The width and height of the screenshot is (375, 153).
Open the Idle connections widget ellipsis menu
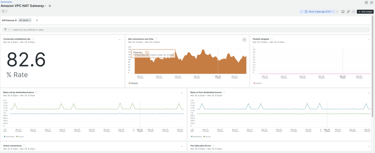pyautogui.click(x=244, y=40)
